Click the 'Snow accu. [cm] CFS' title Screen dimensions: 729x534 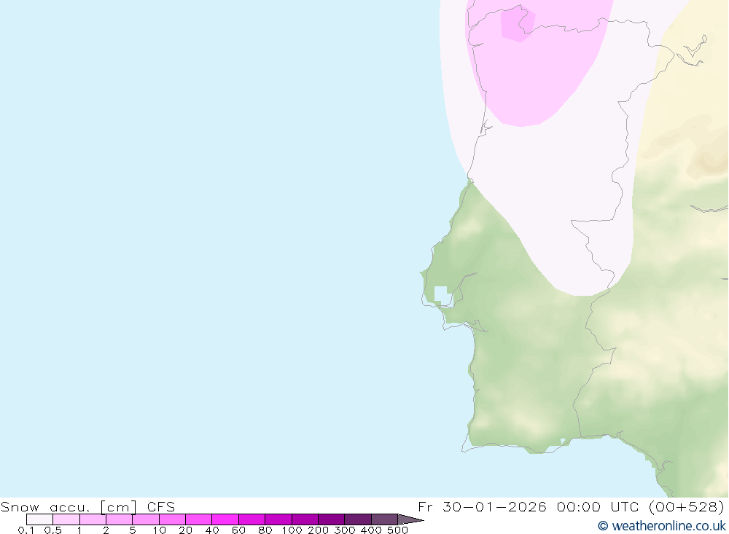click(88, 506)
